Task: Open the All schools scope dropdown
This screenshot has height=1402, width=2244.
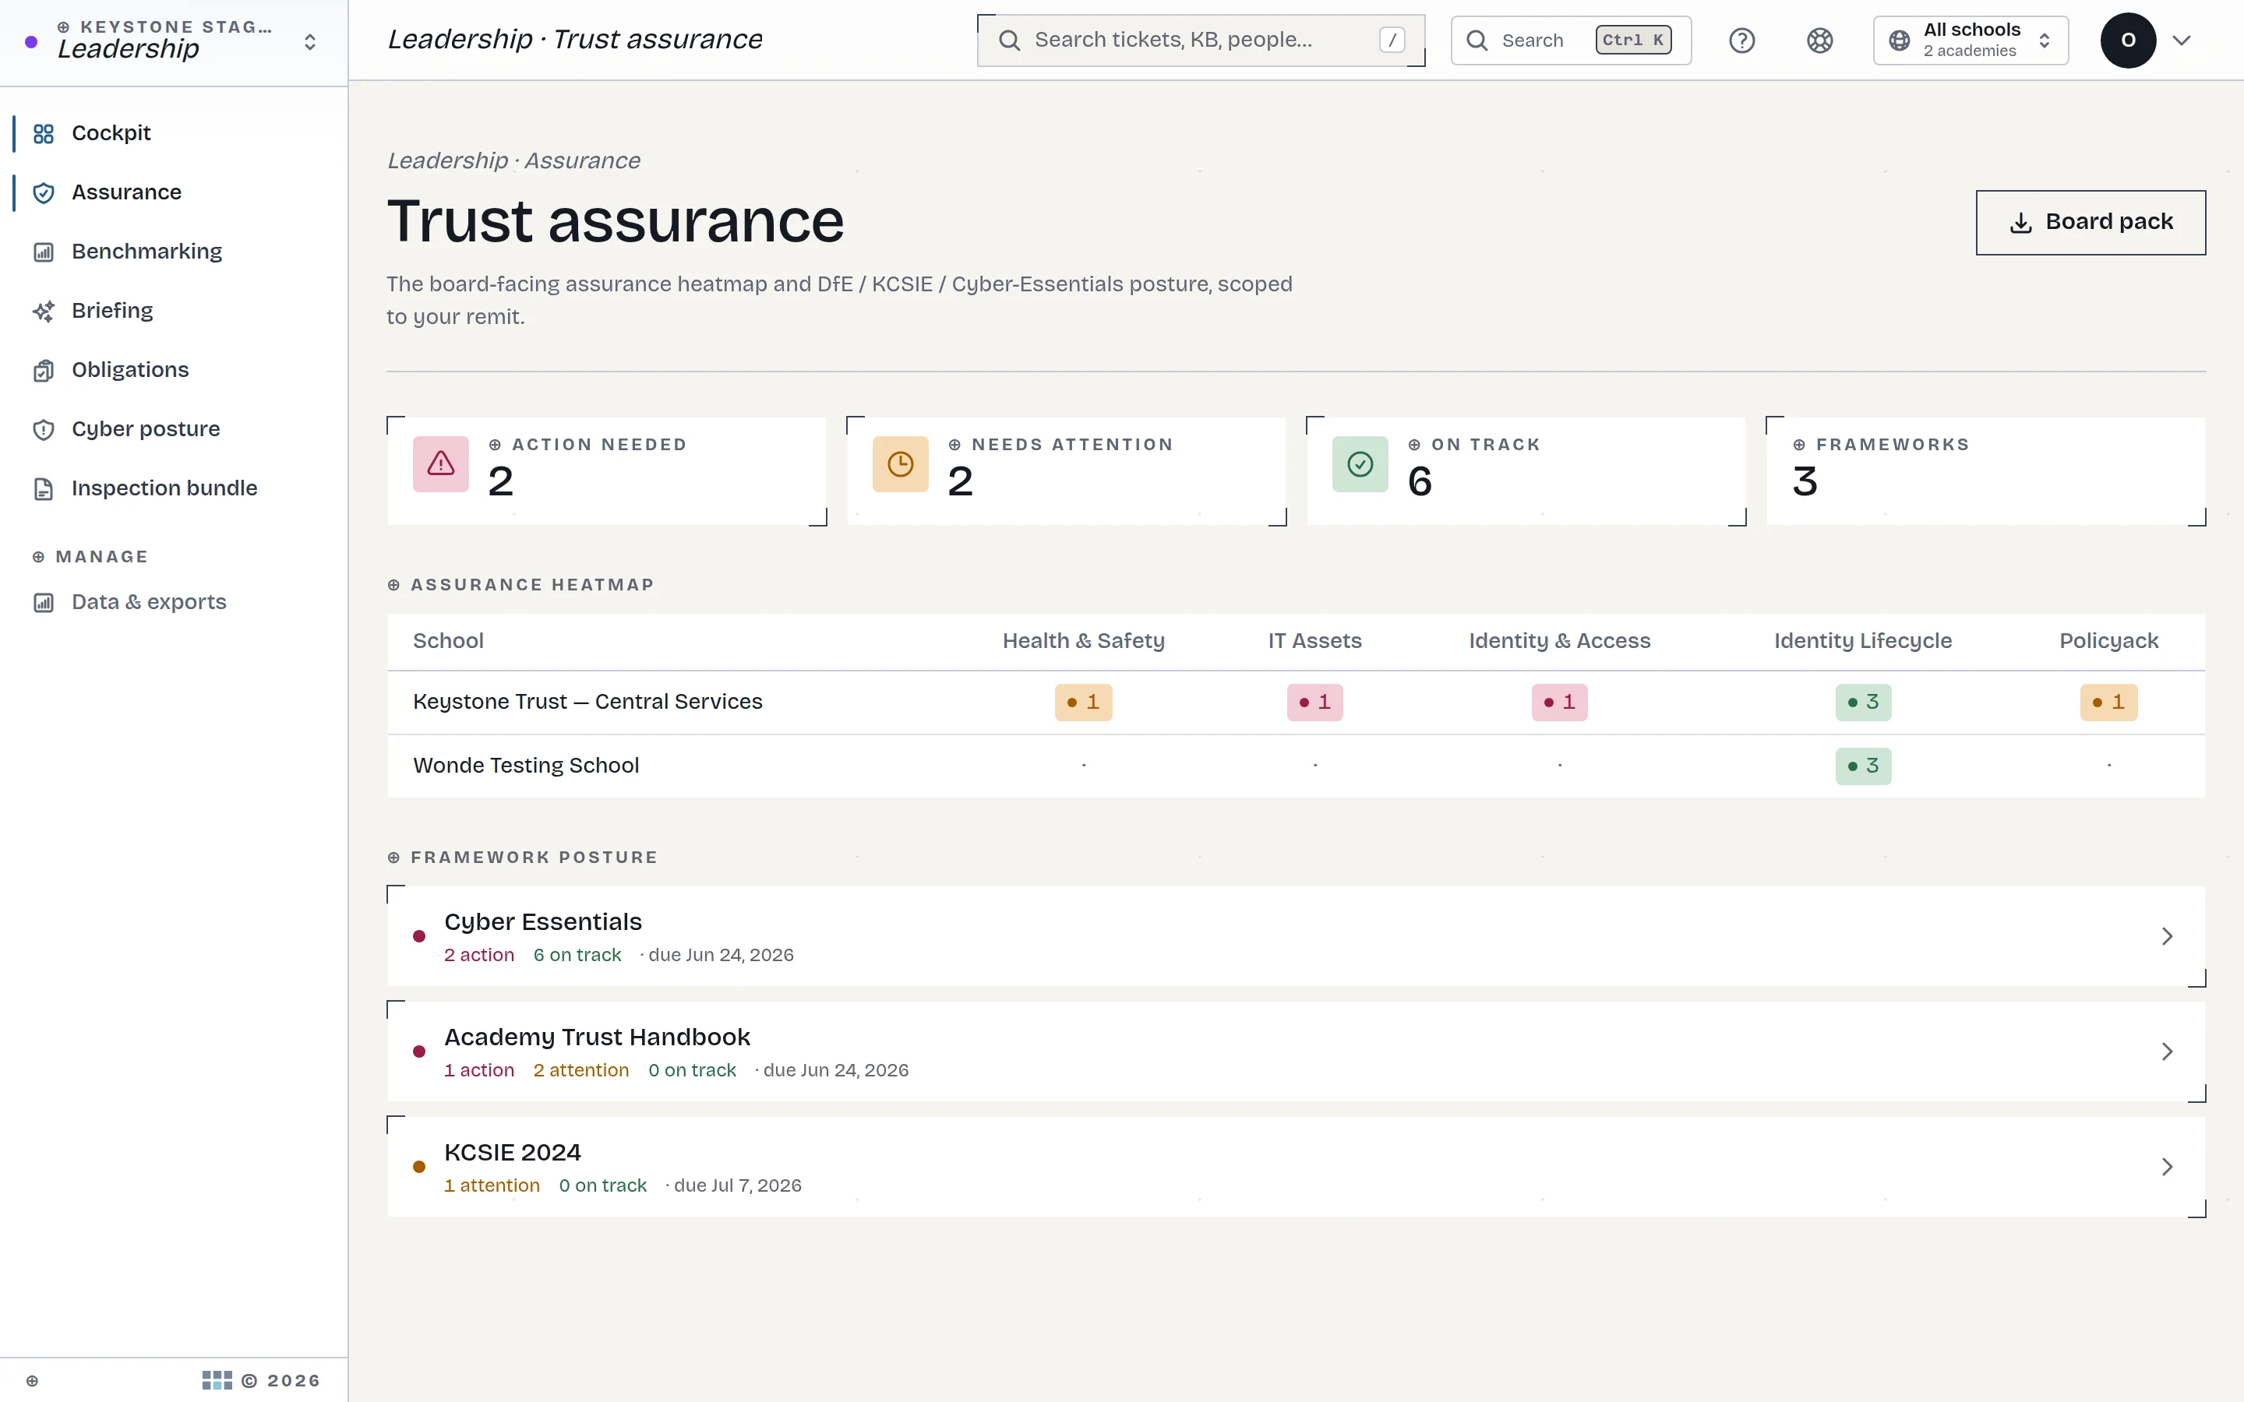Action: [1971, 41]
